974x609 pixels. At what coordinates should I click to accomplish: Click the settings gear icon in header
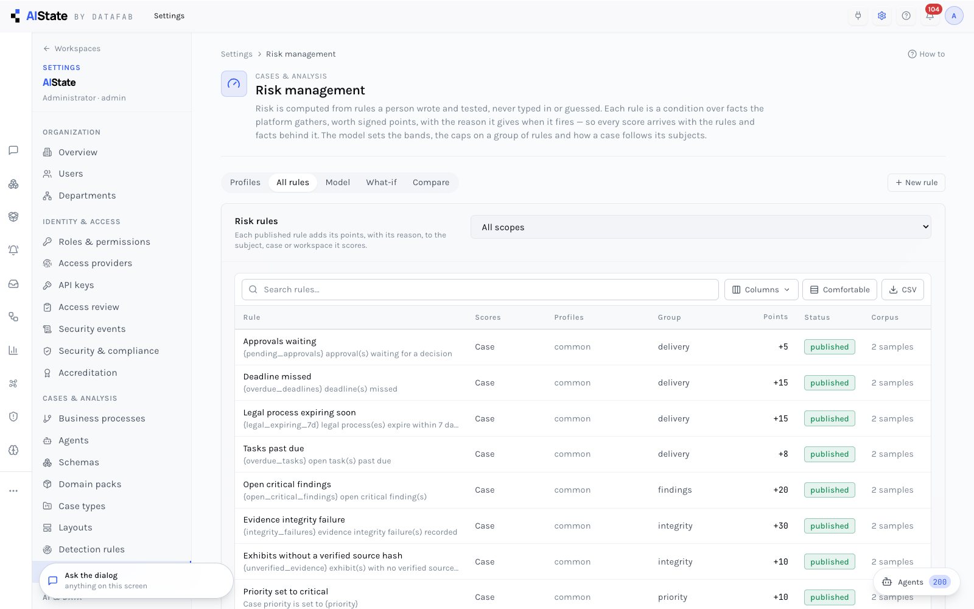(881, 16)
